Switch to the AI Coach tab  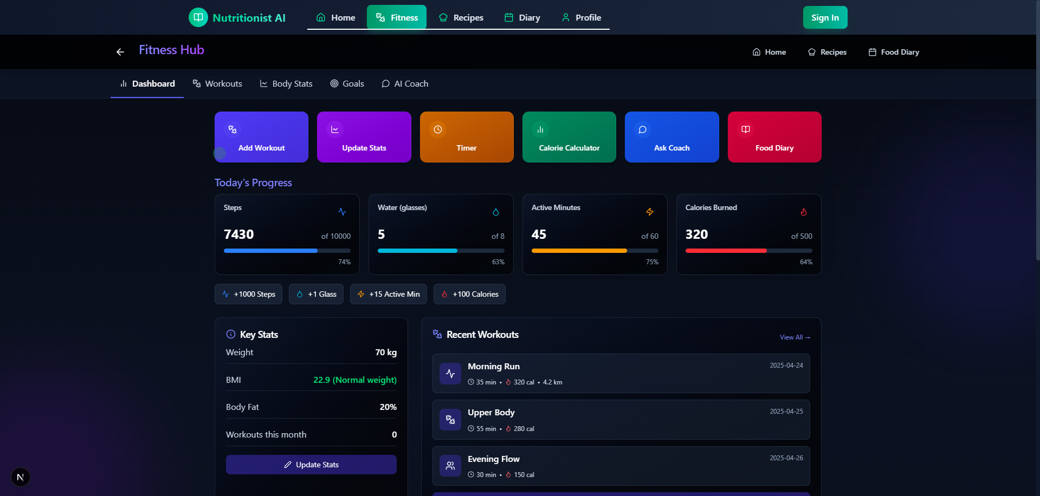click(405, 84)
